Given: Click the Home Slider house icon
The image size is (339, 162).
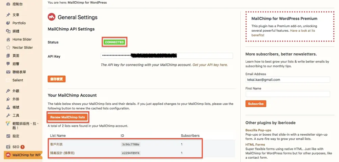Looking at the screenshot, I should tap(8, 39).
